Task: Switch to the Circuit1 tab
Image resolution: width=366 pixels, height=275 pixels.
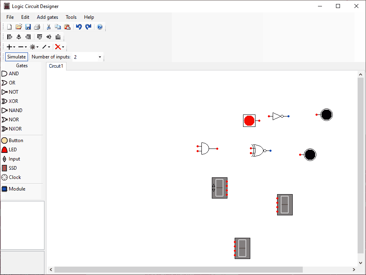Action: click(x=56, y=66)
